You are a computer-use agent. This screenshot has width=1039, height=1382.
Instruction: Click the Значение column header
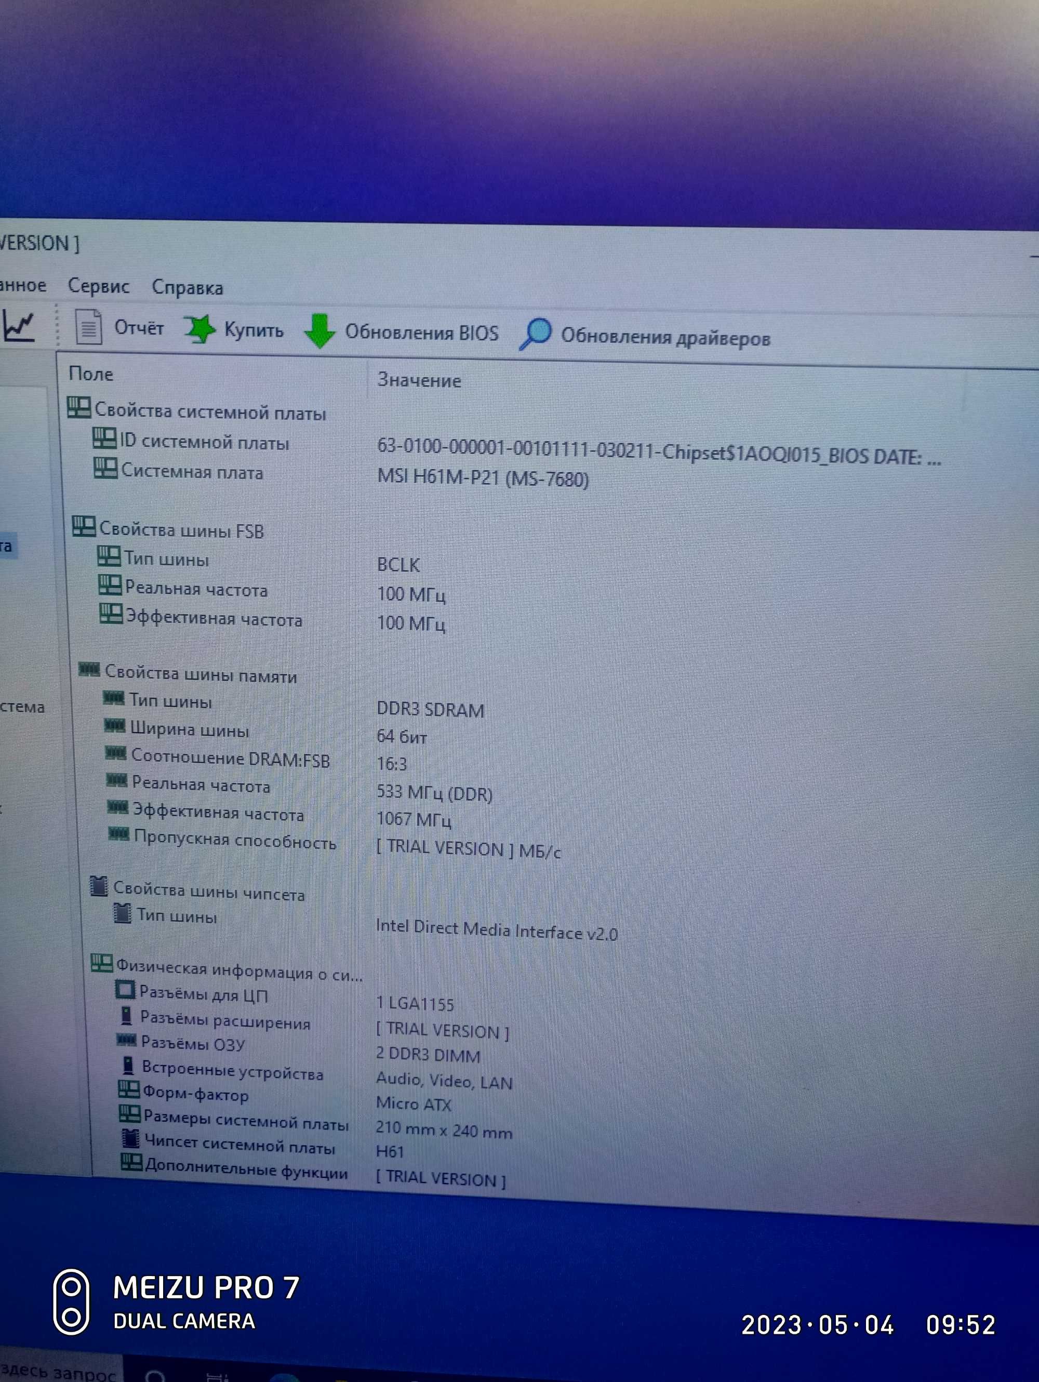coord(419,380)
